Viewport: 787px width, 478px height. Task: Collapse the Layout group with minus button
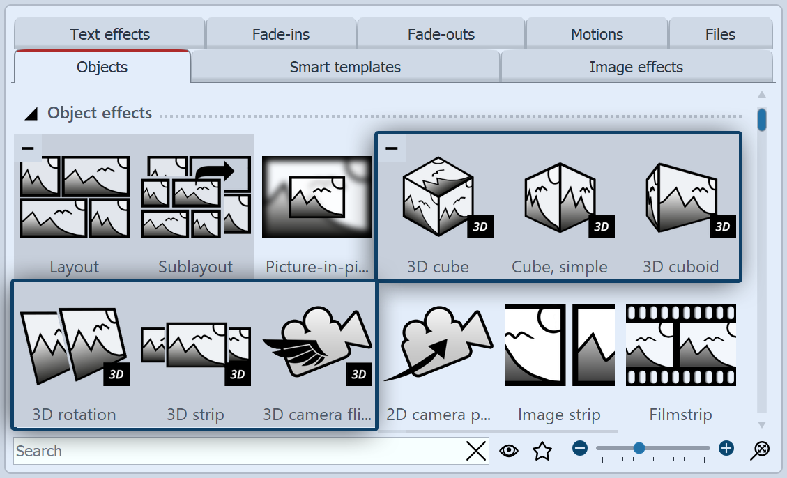pyautogui.click(x=28, y=148)
